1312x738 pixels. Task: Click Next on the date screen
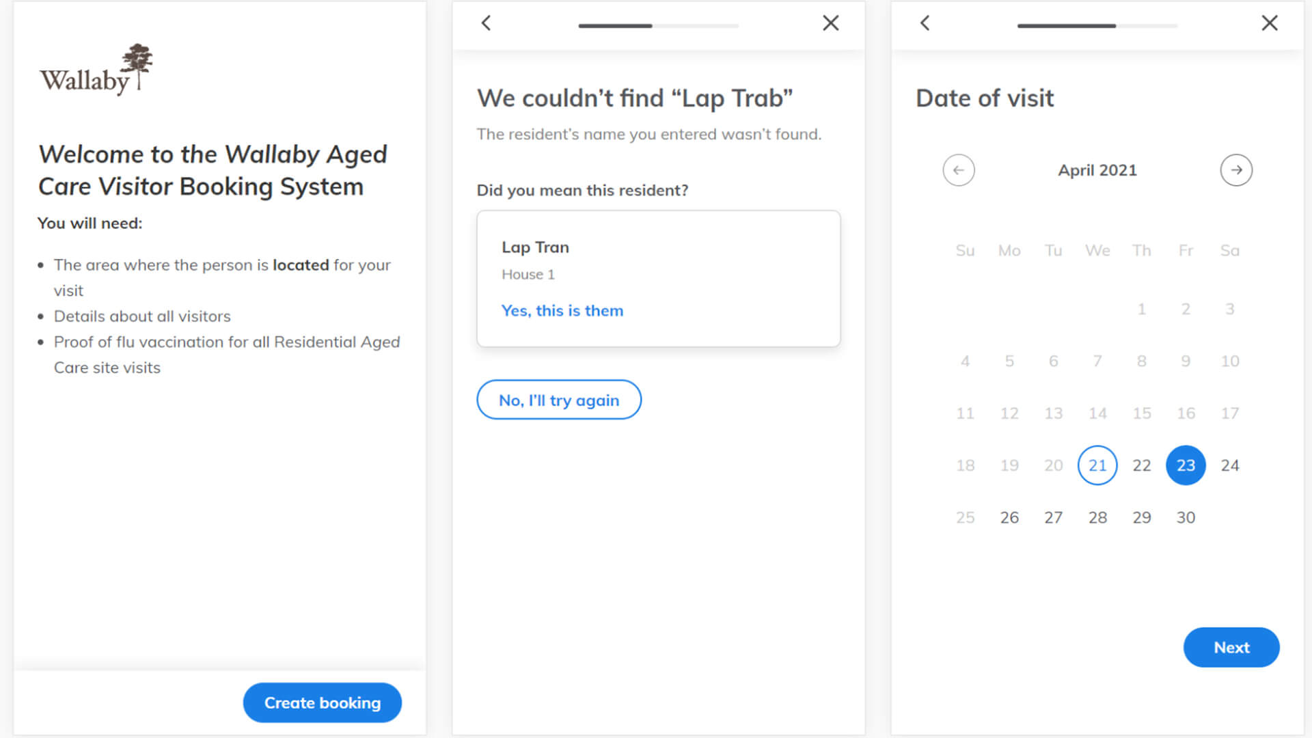tap(1231, 647)
